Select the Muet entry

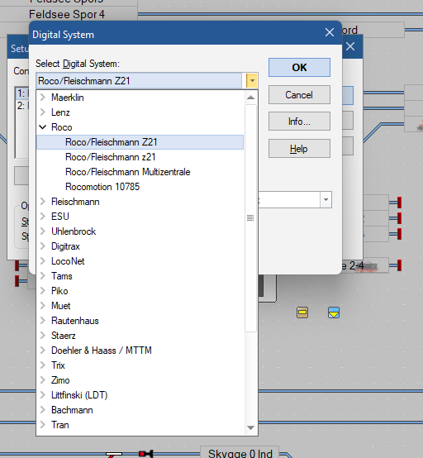(x=60, y=306)
